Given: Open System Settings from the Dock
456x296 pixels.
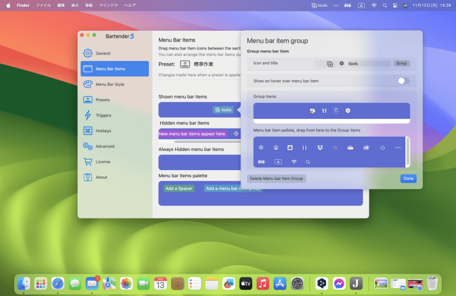Looking at the screenshot, I should click(297, 283).
